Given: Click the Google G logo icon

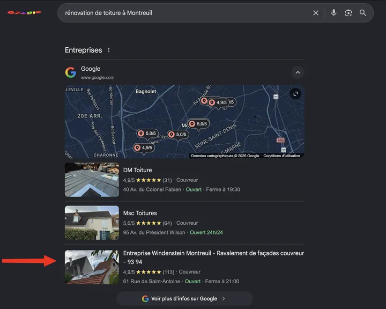Looking at the screenshot, I should [71, 72].
